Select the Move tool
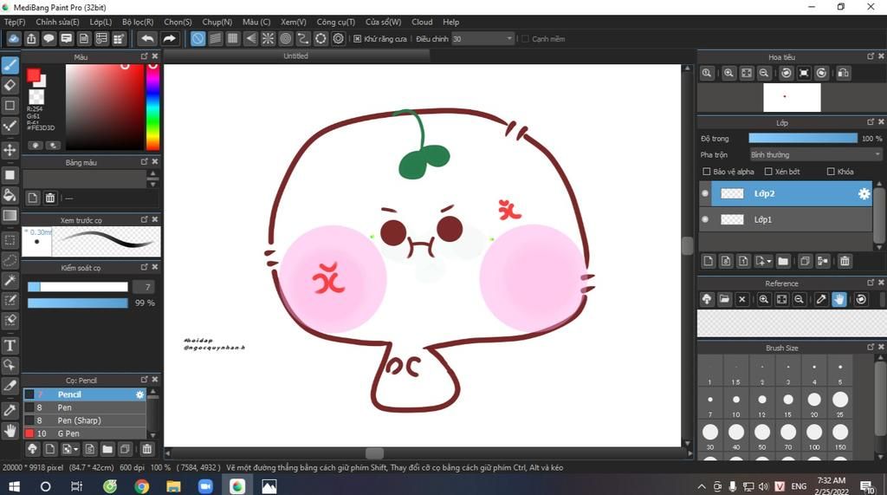The image size is (887, 495). click(x=10, y=150)
